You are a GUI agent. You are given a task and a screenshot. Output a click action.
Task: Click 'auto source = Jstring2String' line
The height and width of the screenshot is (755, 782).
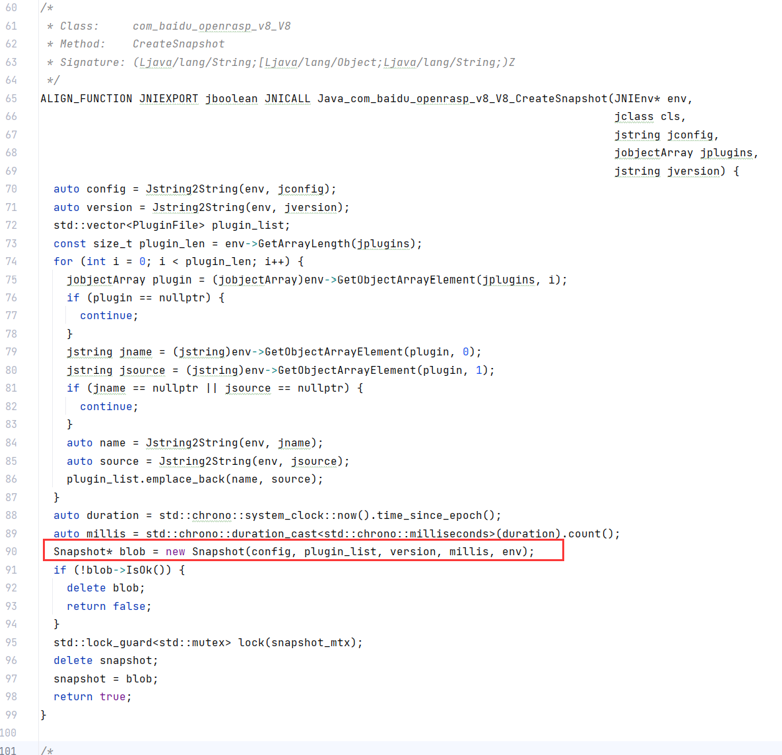coord(208,462)
